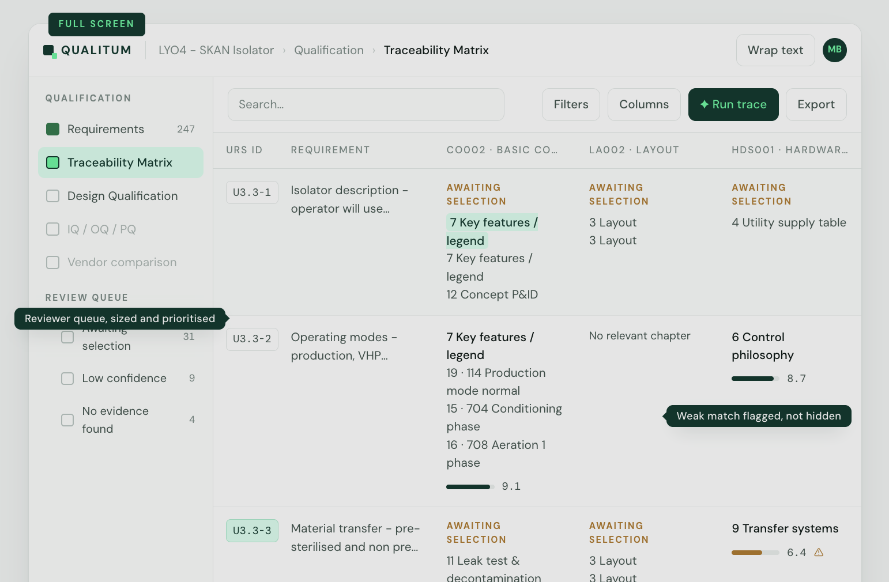889x582 pixels.
Task: Open Vendor comparison section
Action: click(120, 262)
